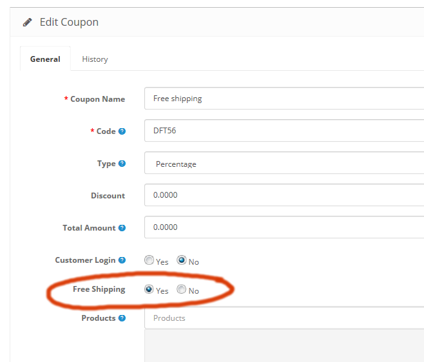
Task: Click the Products label text
Action: 99,318
